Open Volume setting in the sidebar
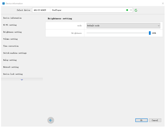The height and width of the screenshot is (128, 167). (x=10, y=39)
